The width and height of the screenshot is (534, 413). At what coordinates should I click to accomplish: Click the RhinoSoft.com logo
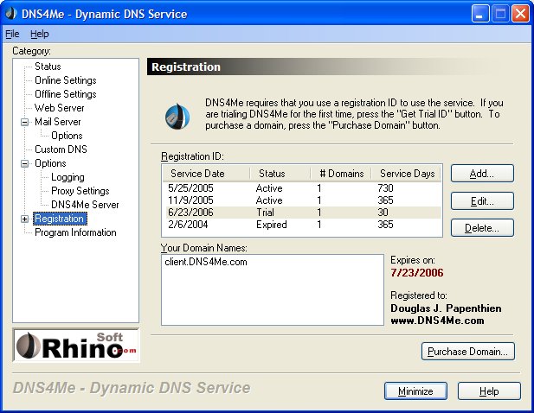[x=76, y=345]
